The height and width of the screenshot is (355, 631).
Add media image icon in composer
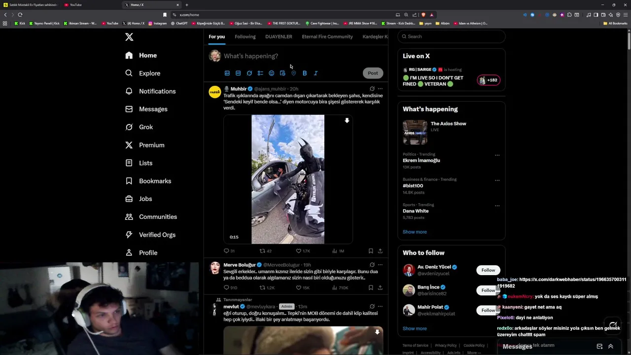[x=227, y=73]
